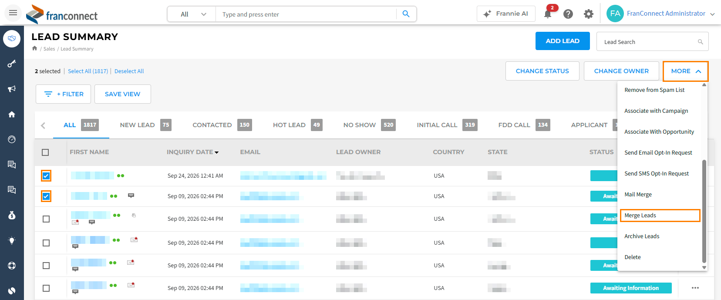Open the lightbulb icon in sidebar
This screenshot has width=721, height=300.
click(x=12, y=240)
